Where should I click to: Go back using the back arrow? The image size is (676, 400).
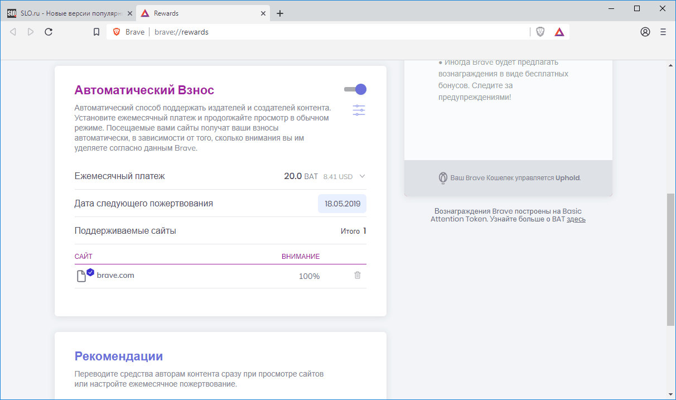[13, 32]
